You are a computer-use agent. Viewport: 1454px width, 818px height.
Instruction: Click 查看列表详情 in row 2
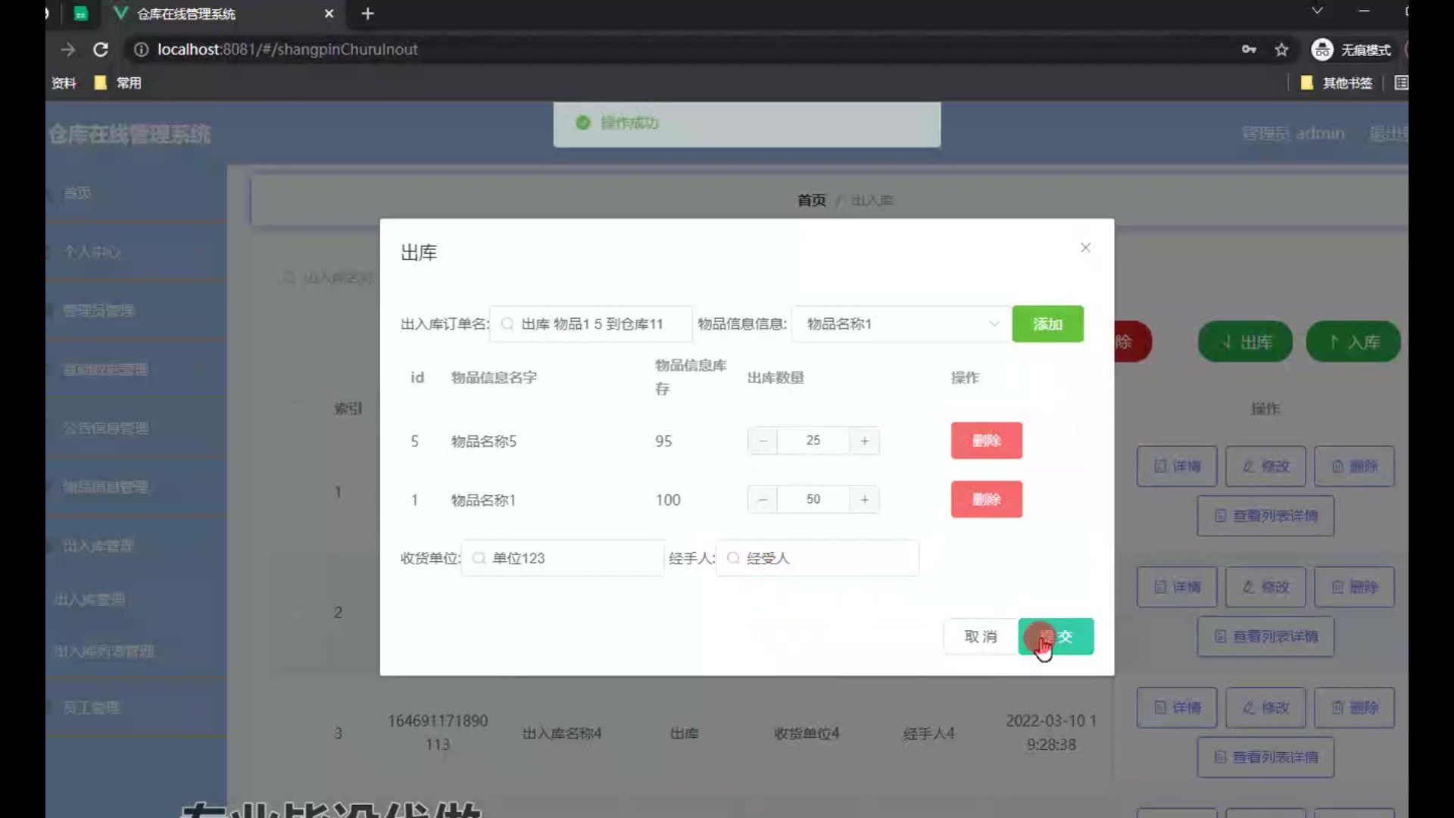tap(1265, 637)
